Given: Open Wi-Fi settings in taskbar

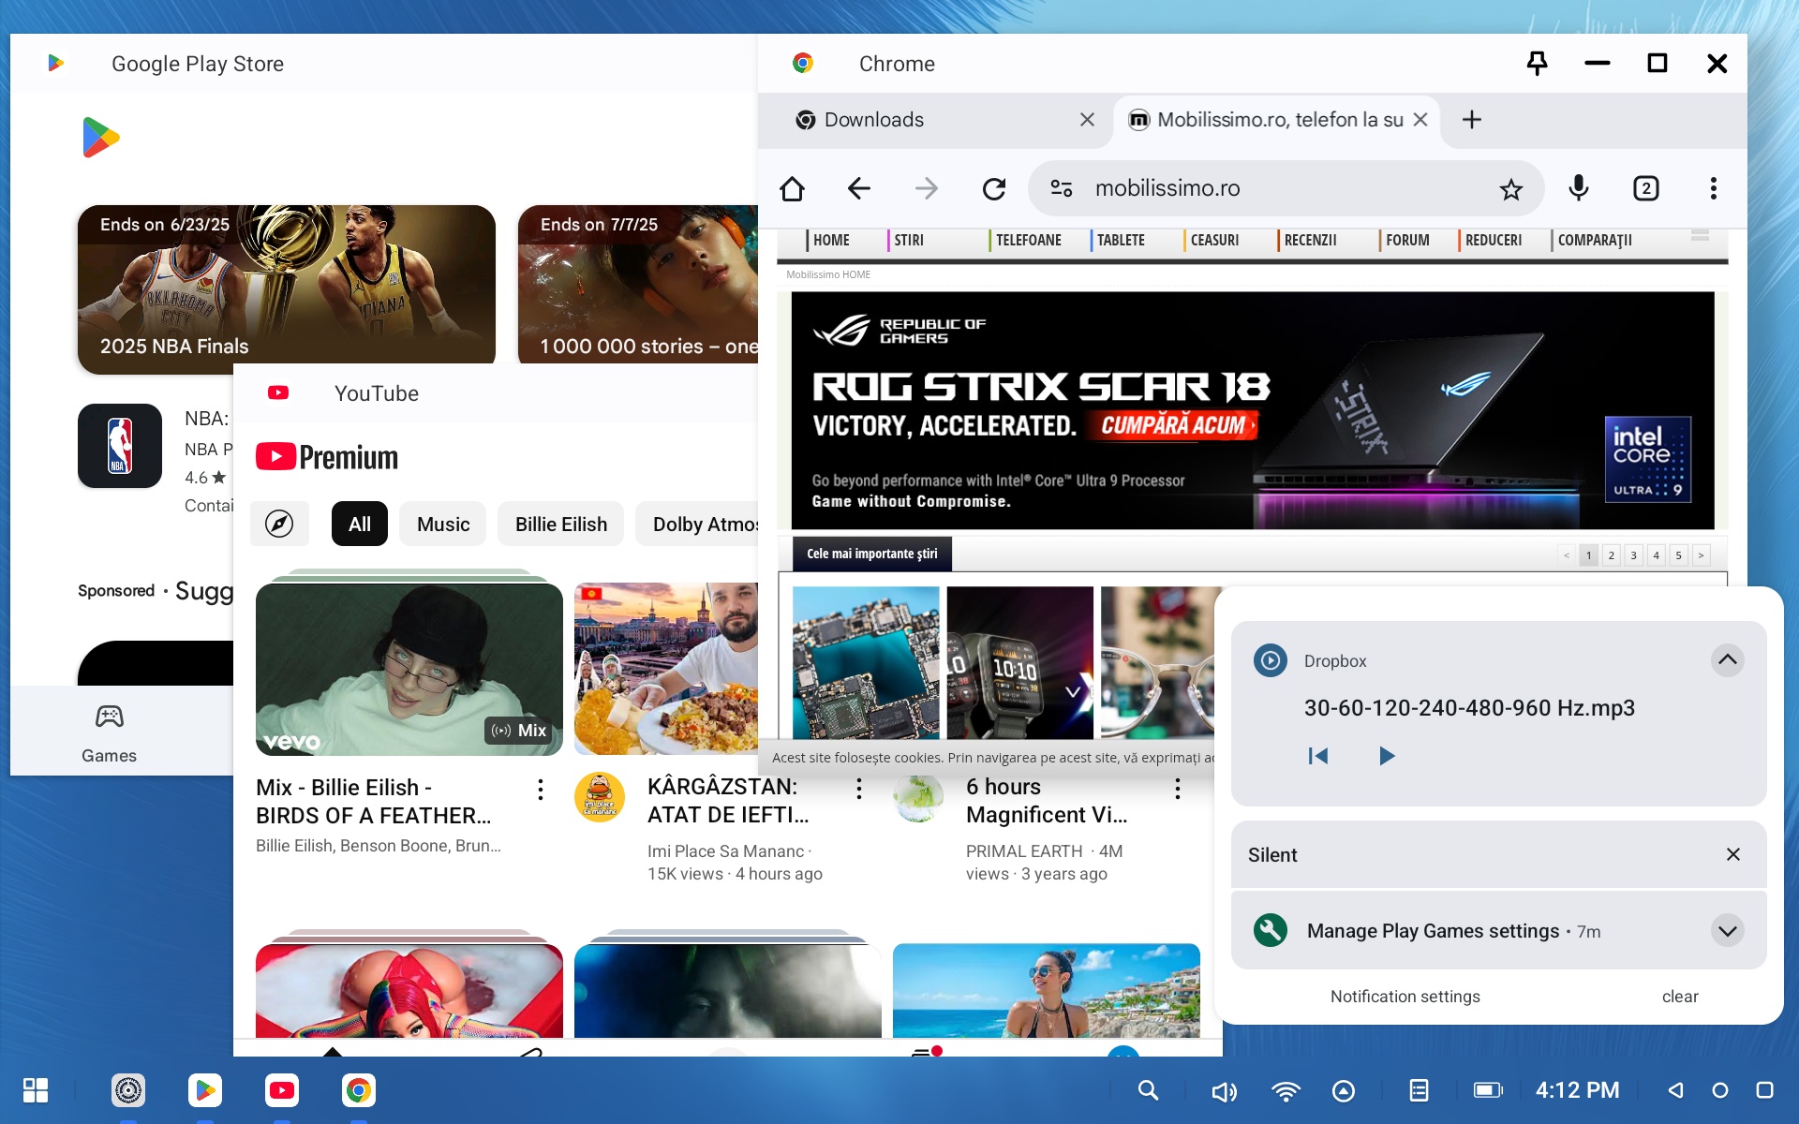Looking at the screenshot, I should [1286, 1091].
